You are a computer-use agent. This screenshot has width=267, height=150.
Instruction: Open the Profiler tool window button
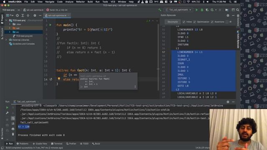tap(71, 144)
